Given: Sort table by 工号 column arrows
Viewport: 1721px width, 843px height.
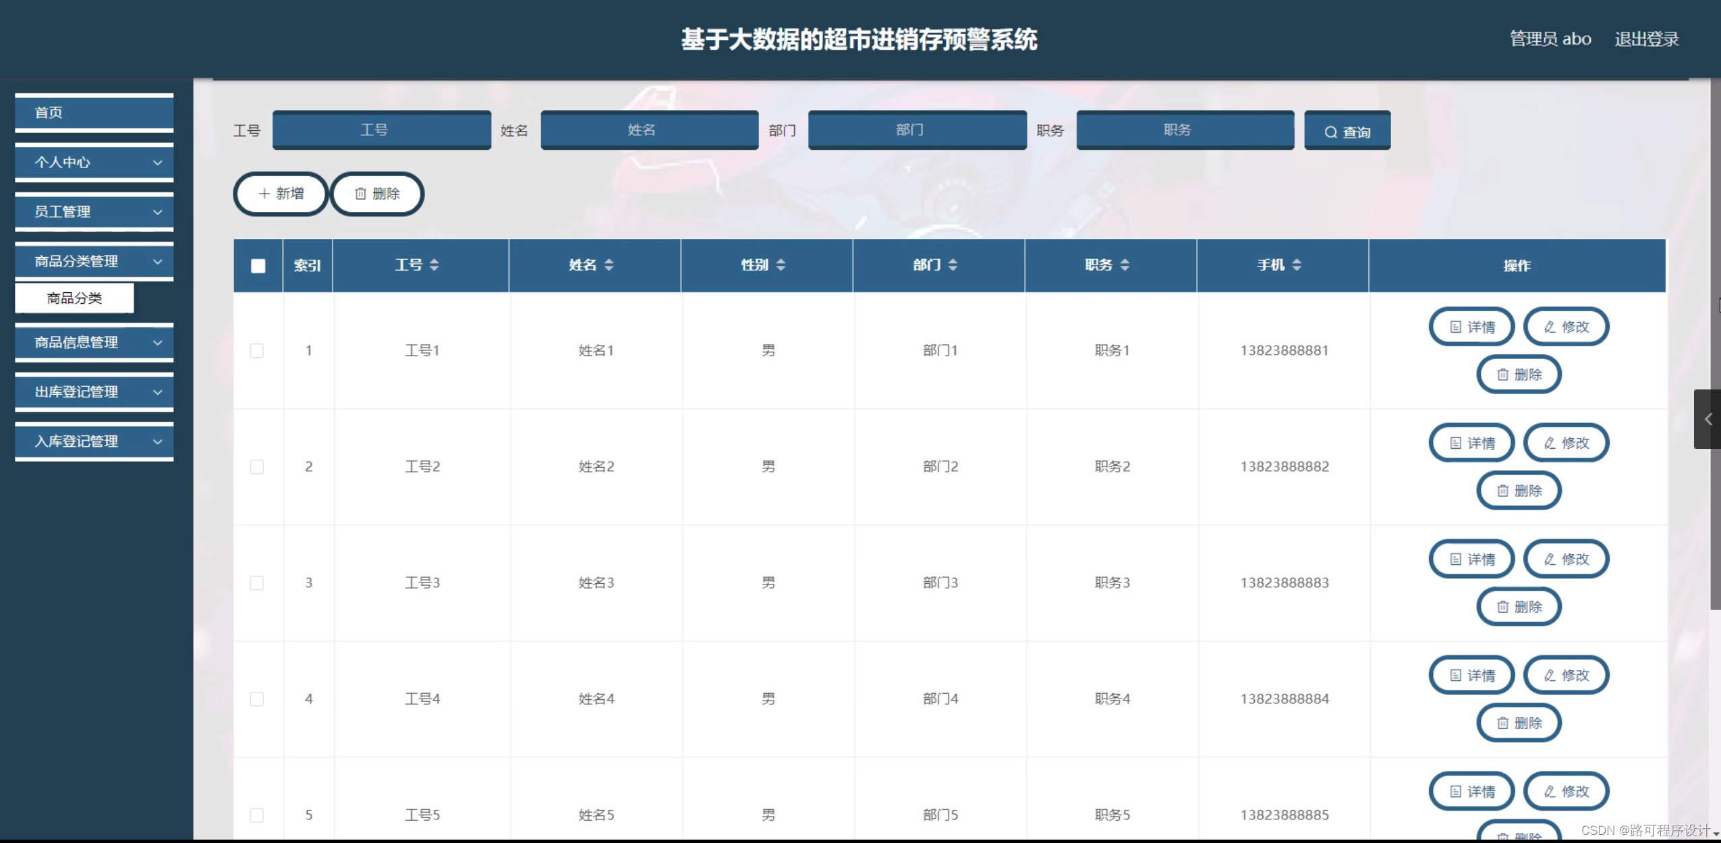Looking at the screenshot, I should (x=434, y=265).
